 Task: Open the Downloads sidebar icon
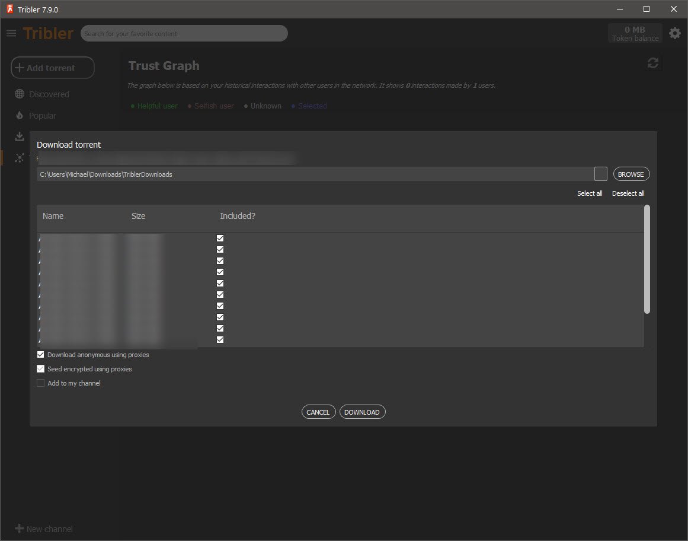pyautogui.click(x=20, y=136)
